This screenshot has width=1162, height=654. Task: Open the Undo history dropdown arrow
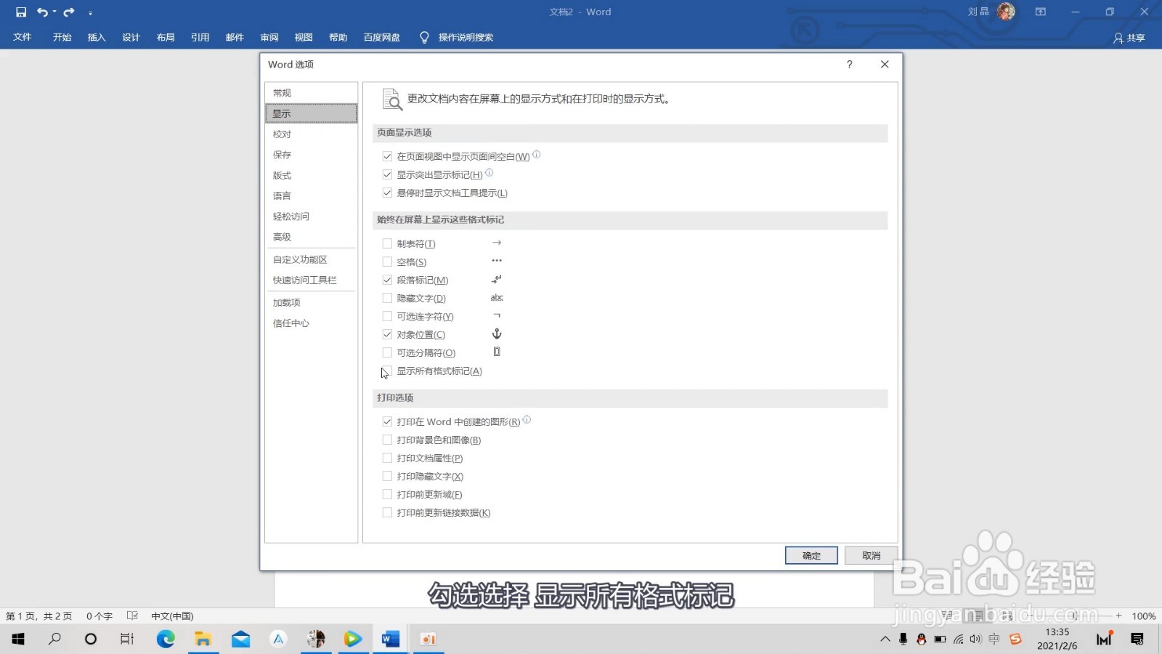[54, 12]
